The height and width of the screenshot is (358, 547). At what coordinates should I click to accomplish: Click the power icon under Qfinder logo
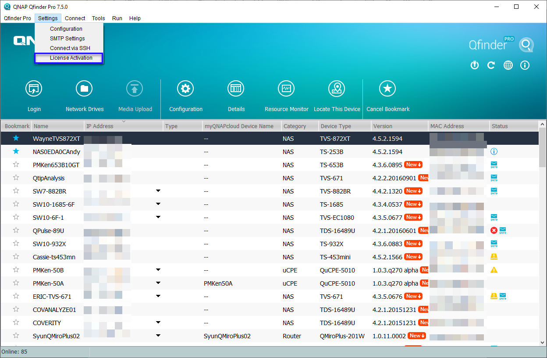pos(474,65)
